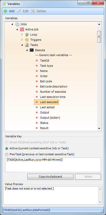
Task: Select the Active job table icon
Action: point(22,30)
